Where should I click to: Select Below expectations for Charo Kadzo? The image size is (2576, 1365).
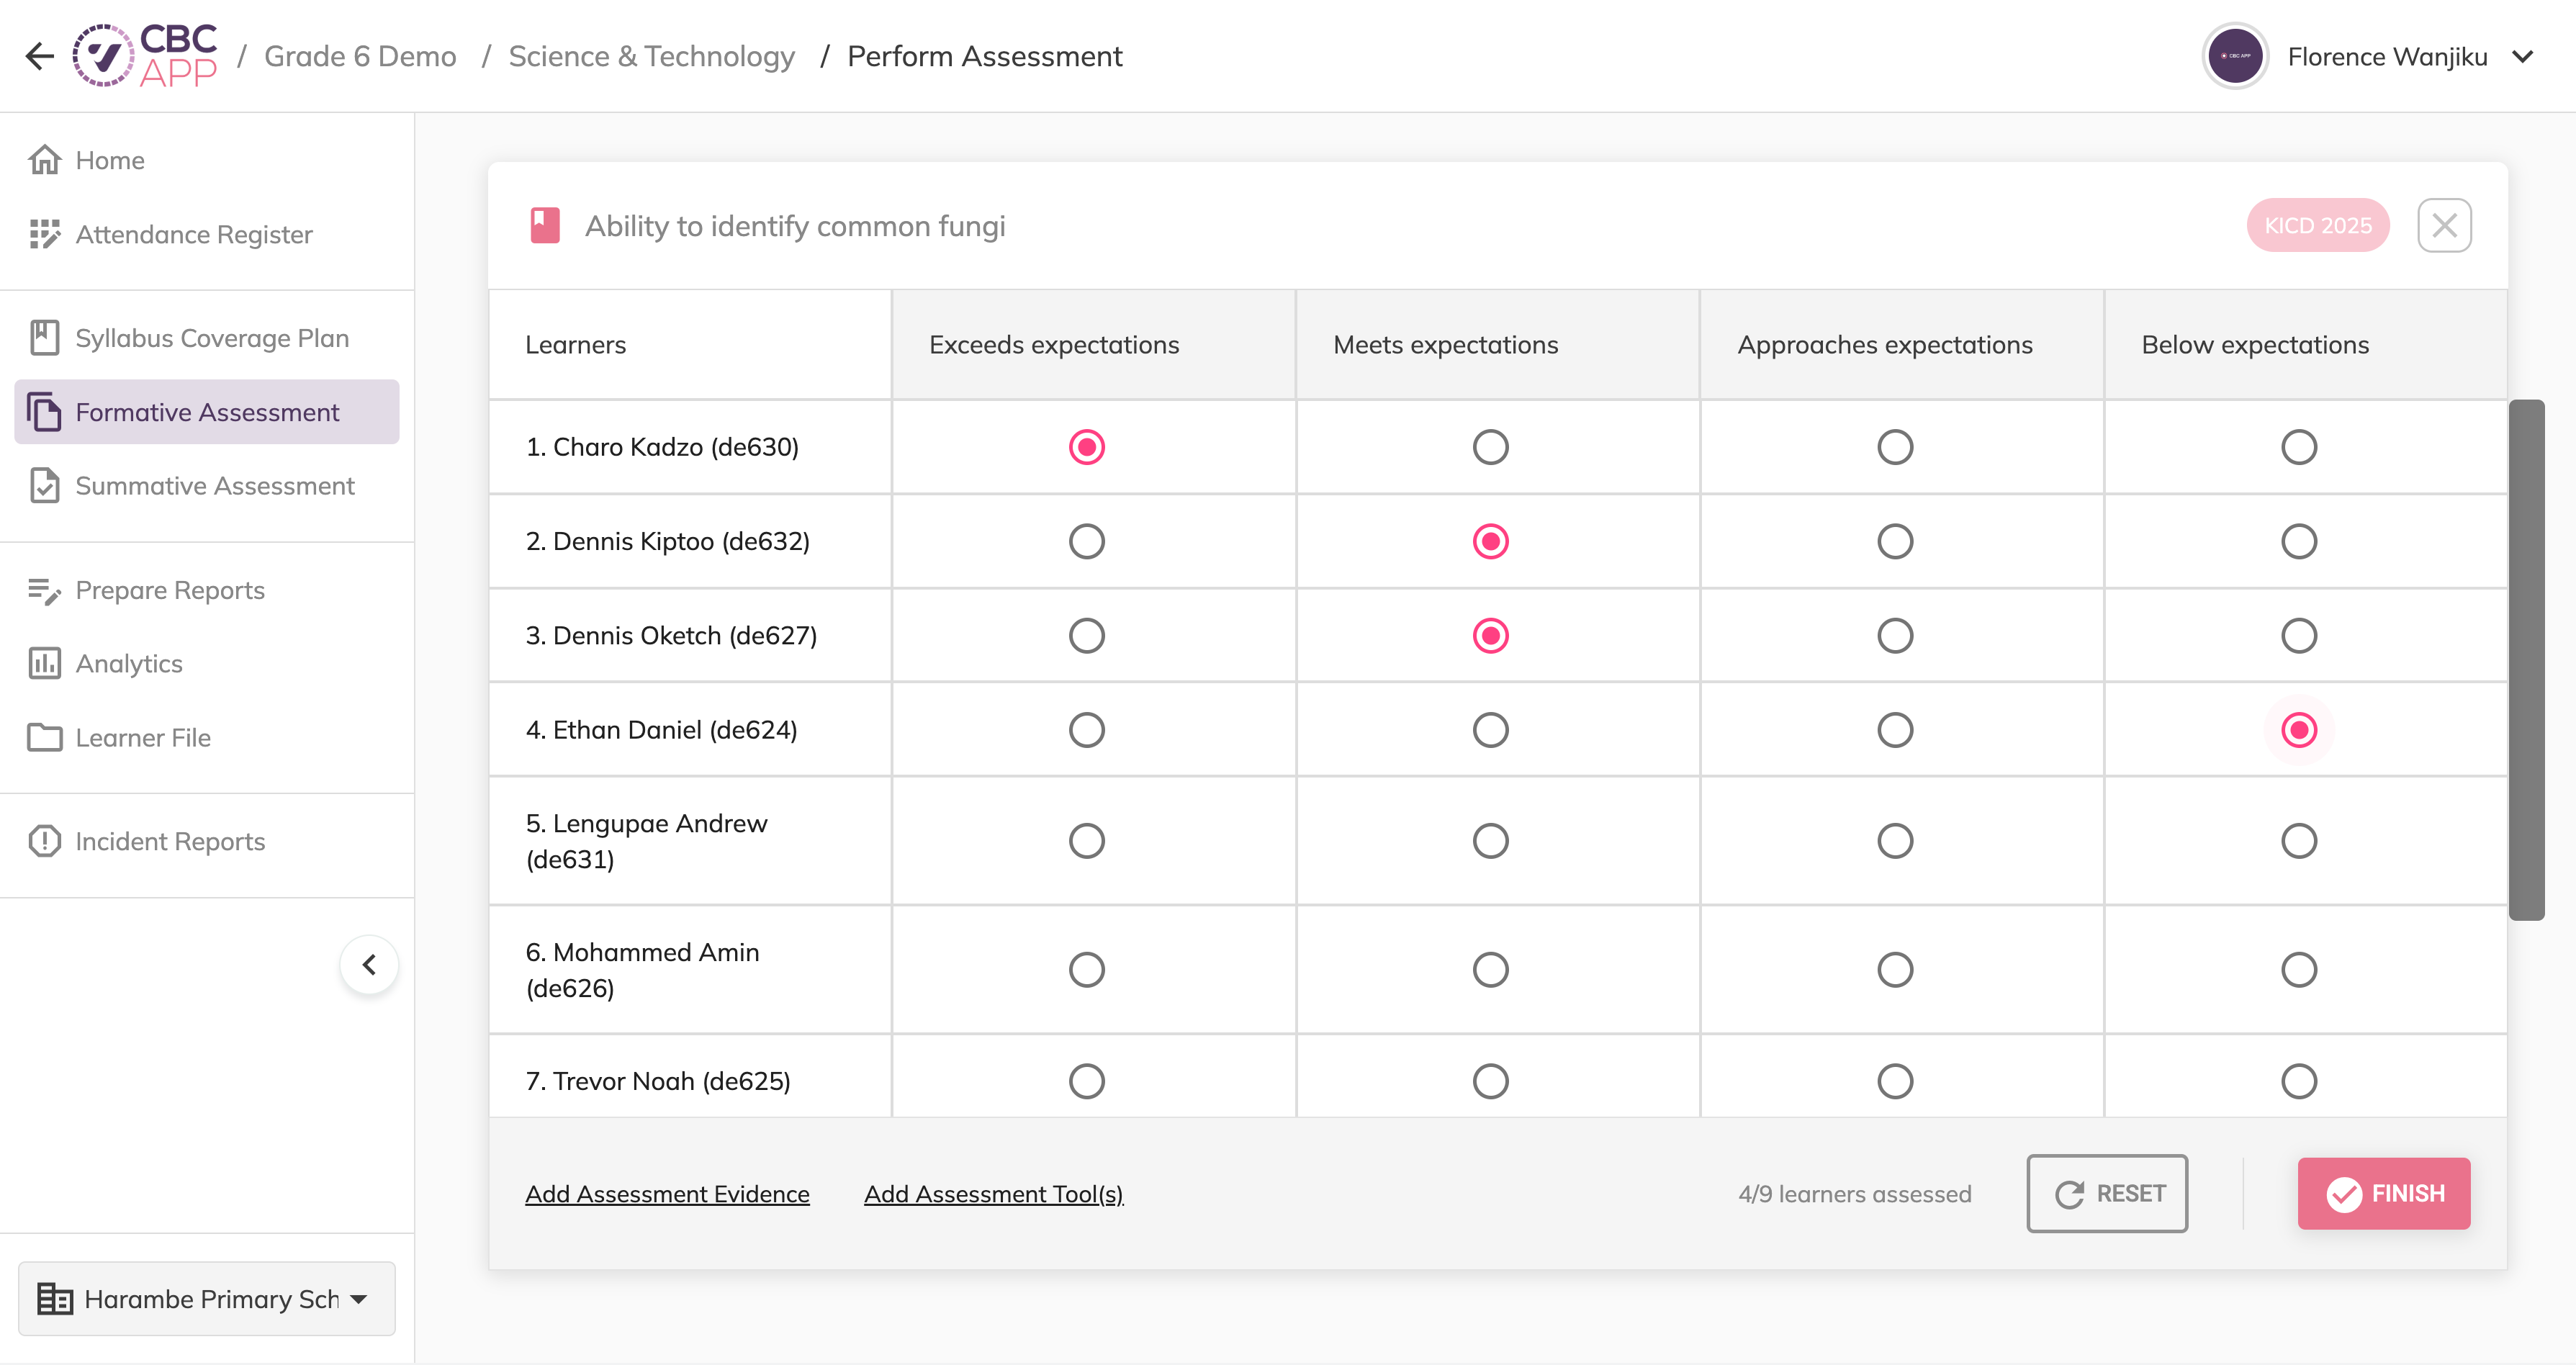click(x=2299, y=447)
